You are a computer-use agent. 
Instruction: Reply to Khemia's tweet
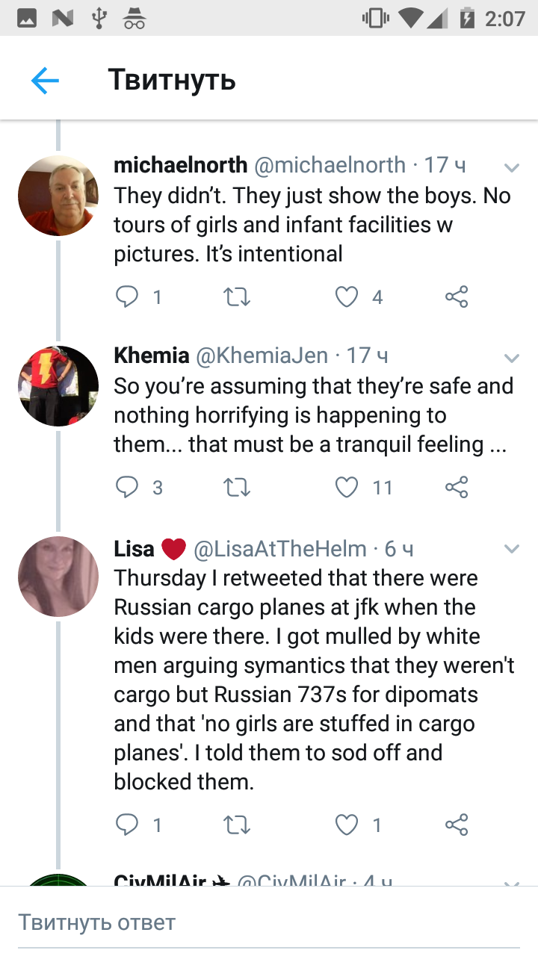127,488
